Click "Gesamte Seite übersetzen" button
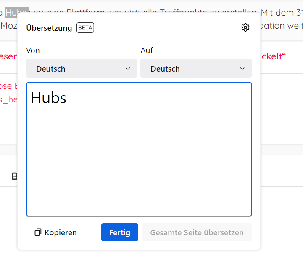Viewport: 303px width, 261px height. click(197, 232)
